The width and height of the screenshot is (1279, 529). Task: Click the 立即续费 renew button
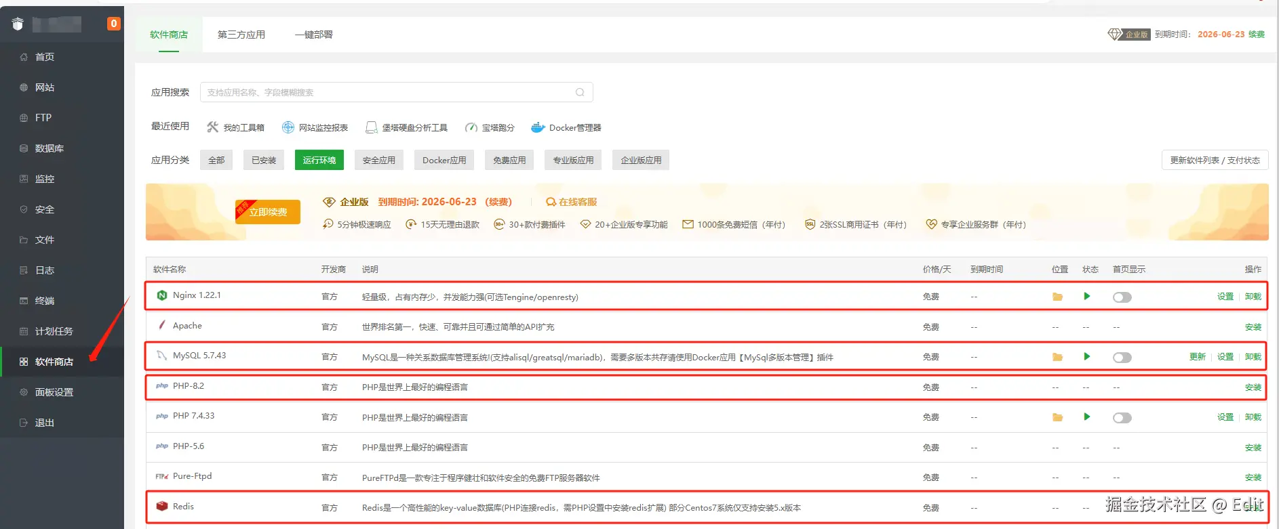[x=268, y=212]
